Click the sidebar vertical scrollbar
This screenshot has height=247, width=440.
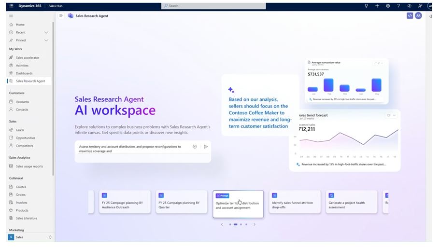[x=53, y=98]
